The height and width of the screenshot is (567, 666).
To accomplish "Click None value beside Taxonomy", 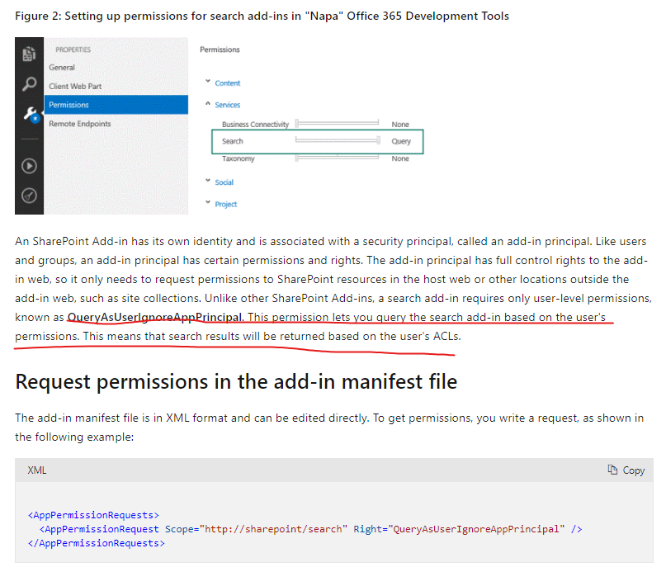I will 400,158.
